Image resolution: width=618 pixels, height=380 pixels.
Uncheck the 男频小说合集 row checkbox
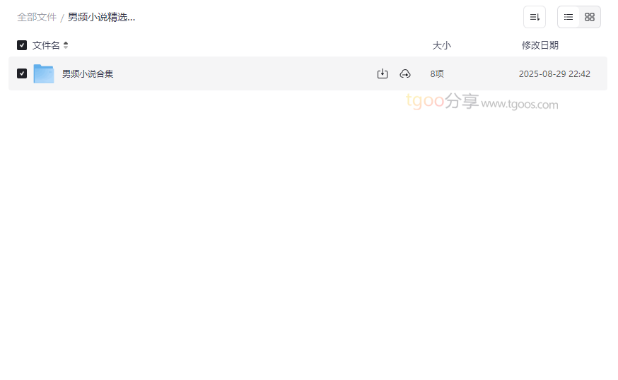click(x=22, y=73)
